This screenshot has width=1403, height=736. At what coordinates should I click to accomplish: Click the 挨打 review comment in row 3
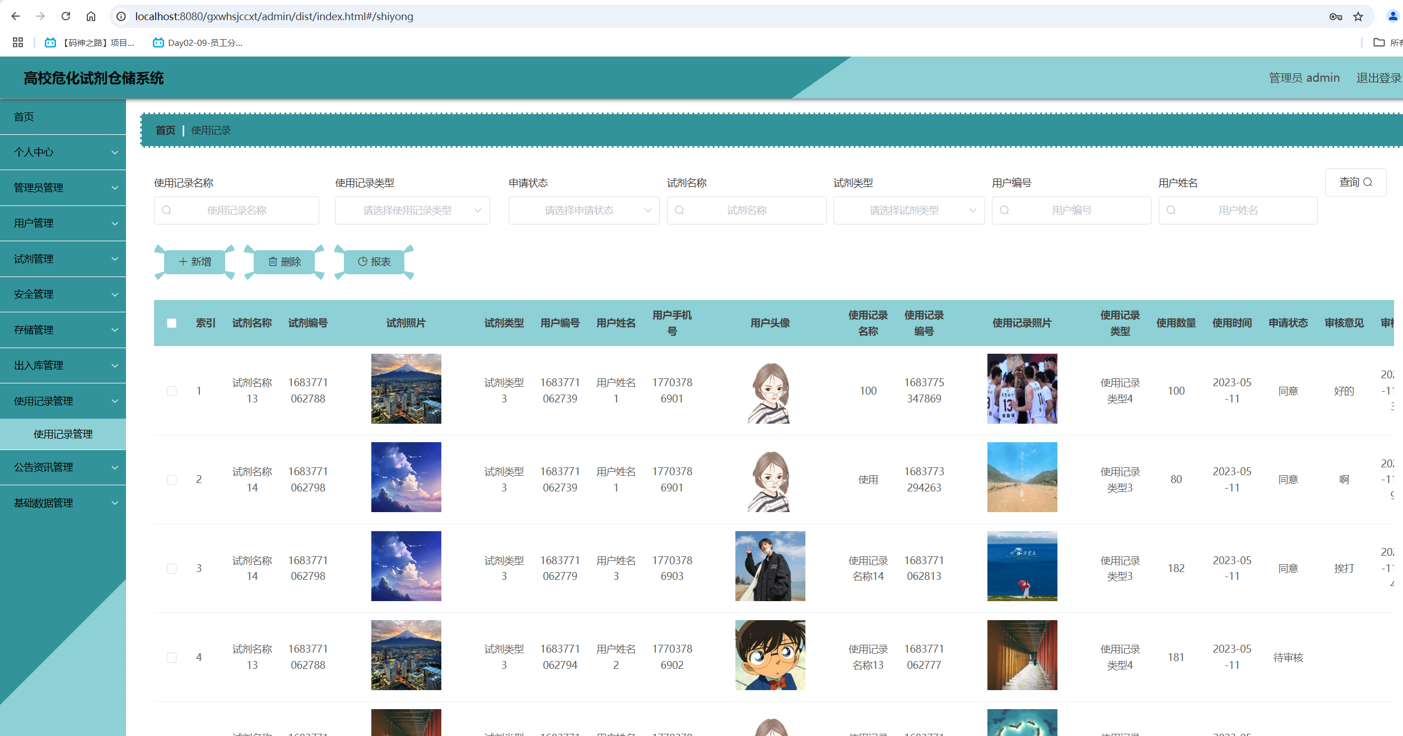1344,568
